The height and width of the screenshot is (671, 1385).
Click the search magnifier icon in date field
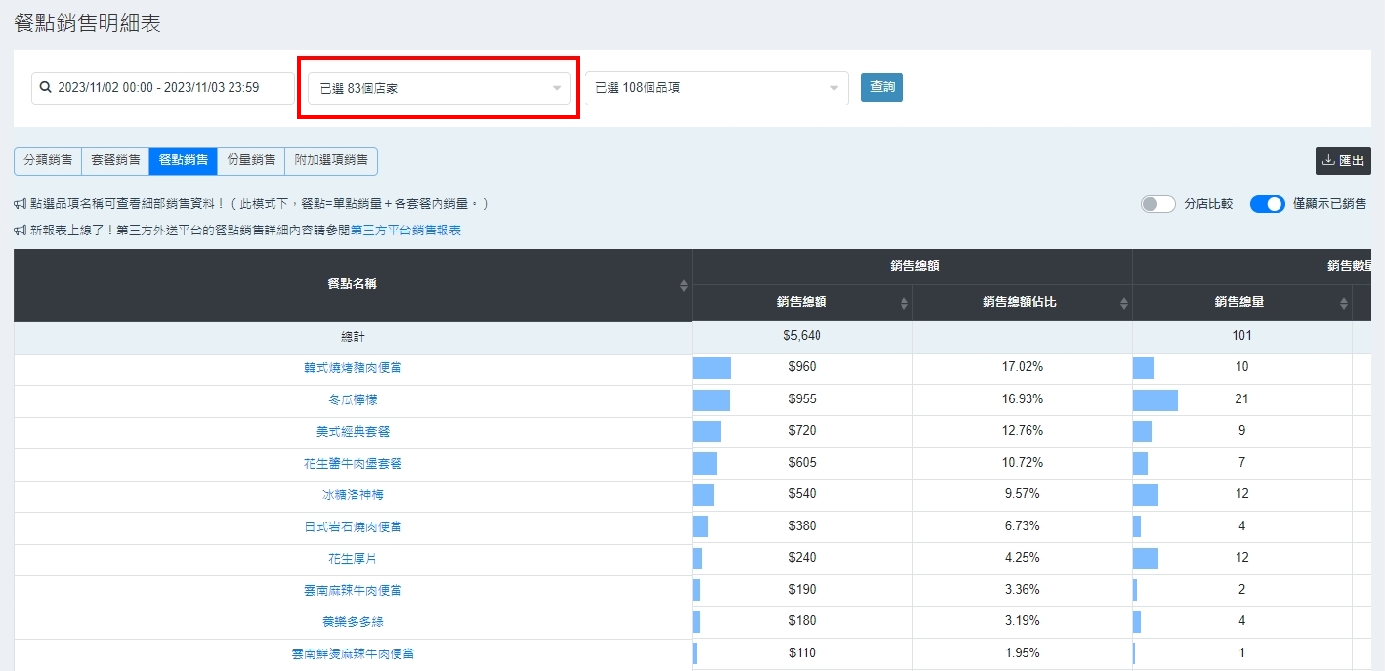[x=45, y=88]
